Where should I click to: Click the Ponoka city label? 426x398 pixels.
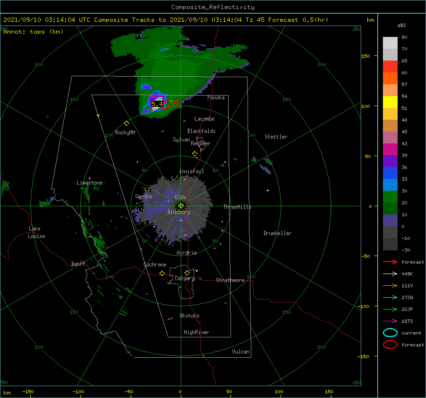pyautogui.click(x=216, y=97)
